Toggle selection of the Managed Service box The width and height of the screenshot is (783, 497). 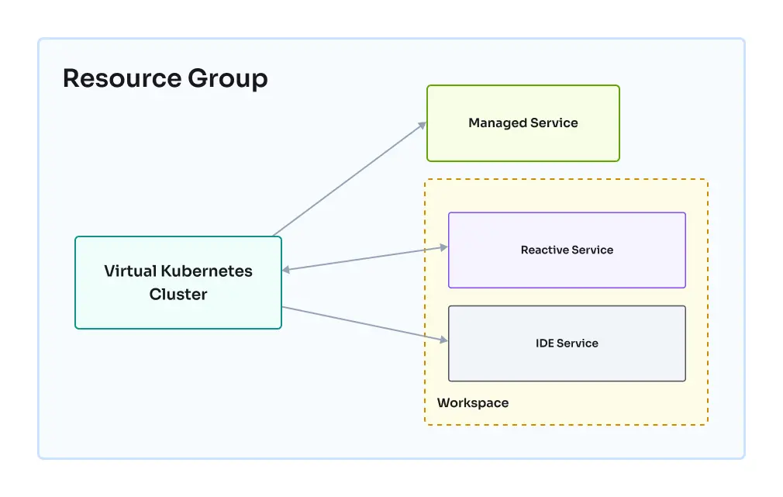(x=523, y=123)
